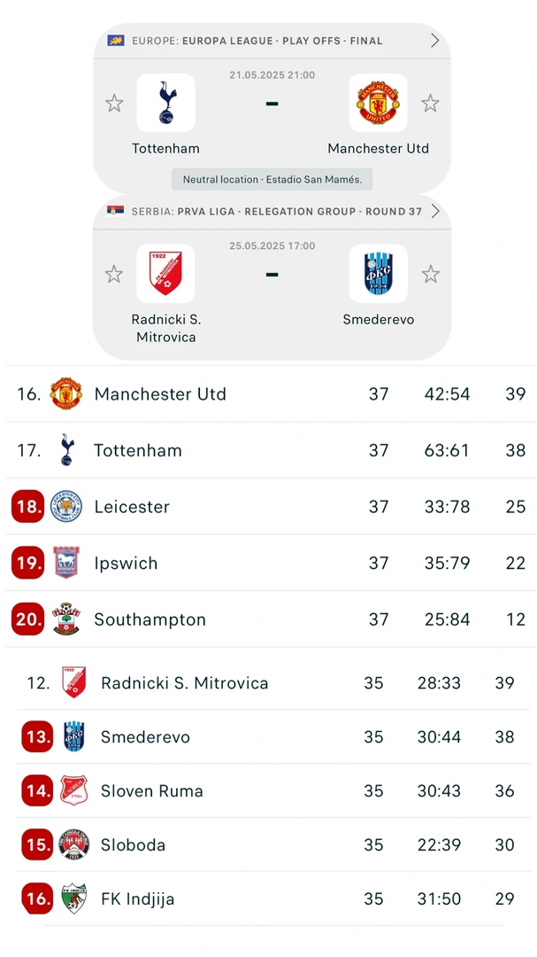This screenshot has width=537, height=957.
Task: Toggle favorite star next to Tottenham
Action: (x=114, y=104)
